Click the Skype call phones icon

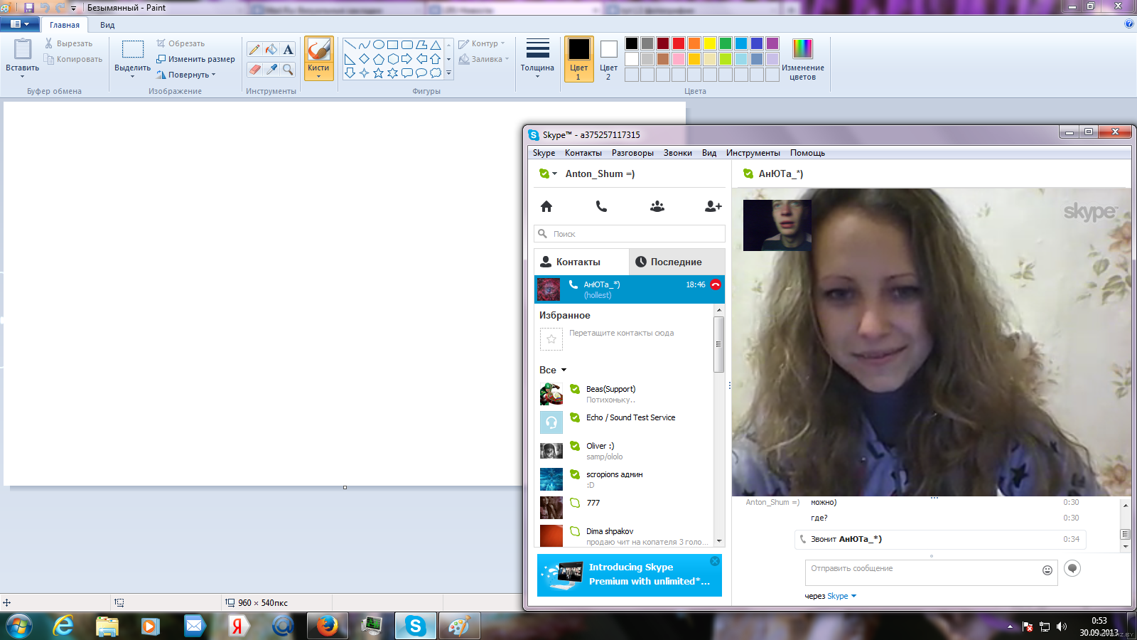click(x=601, y=206)
